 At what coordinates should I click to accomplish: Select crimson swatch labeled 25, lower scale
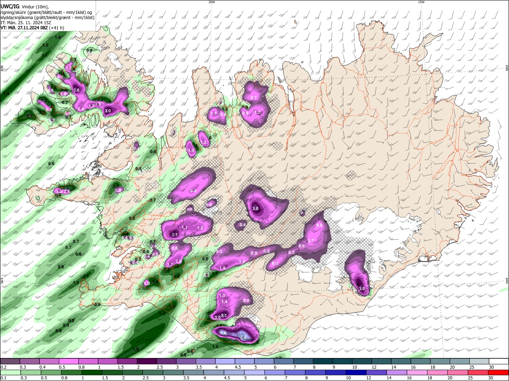click(478, 372)
